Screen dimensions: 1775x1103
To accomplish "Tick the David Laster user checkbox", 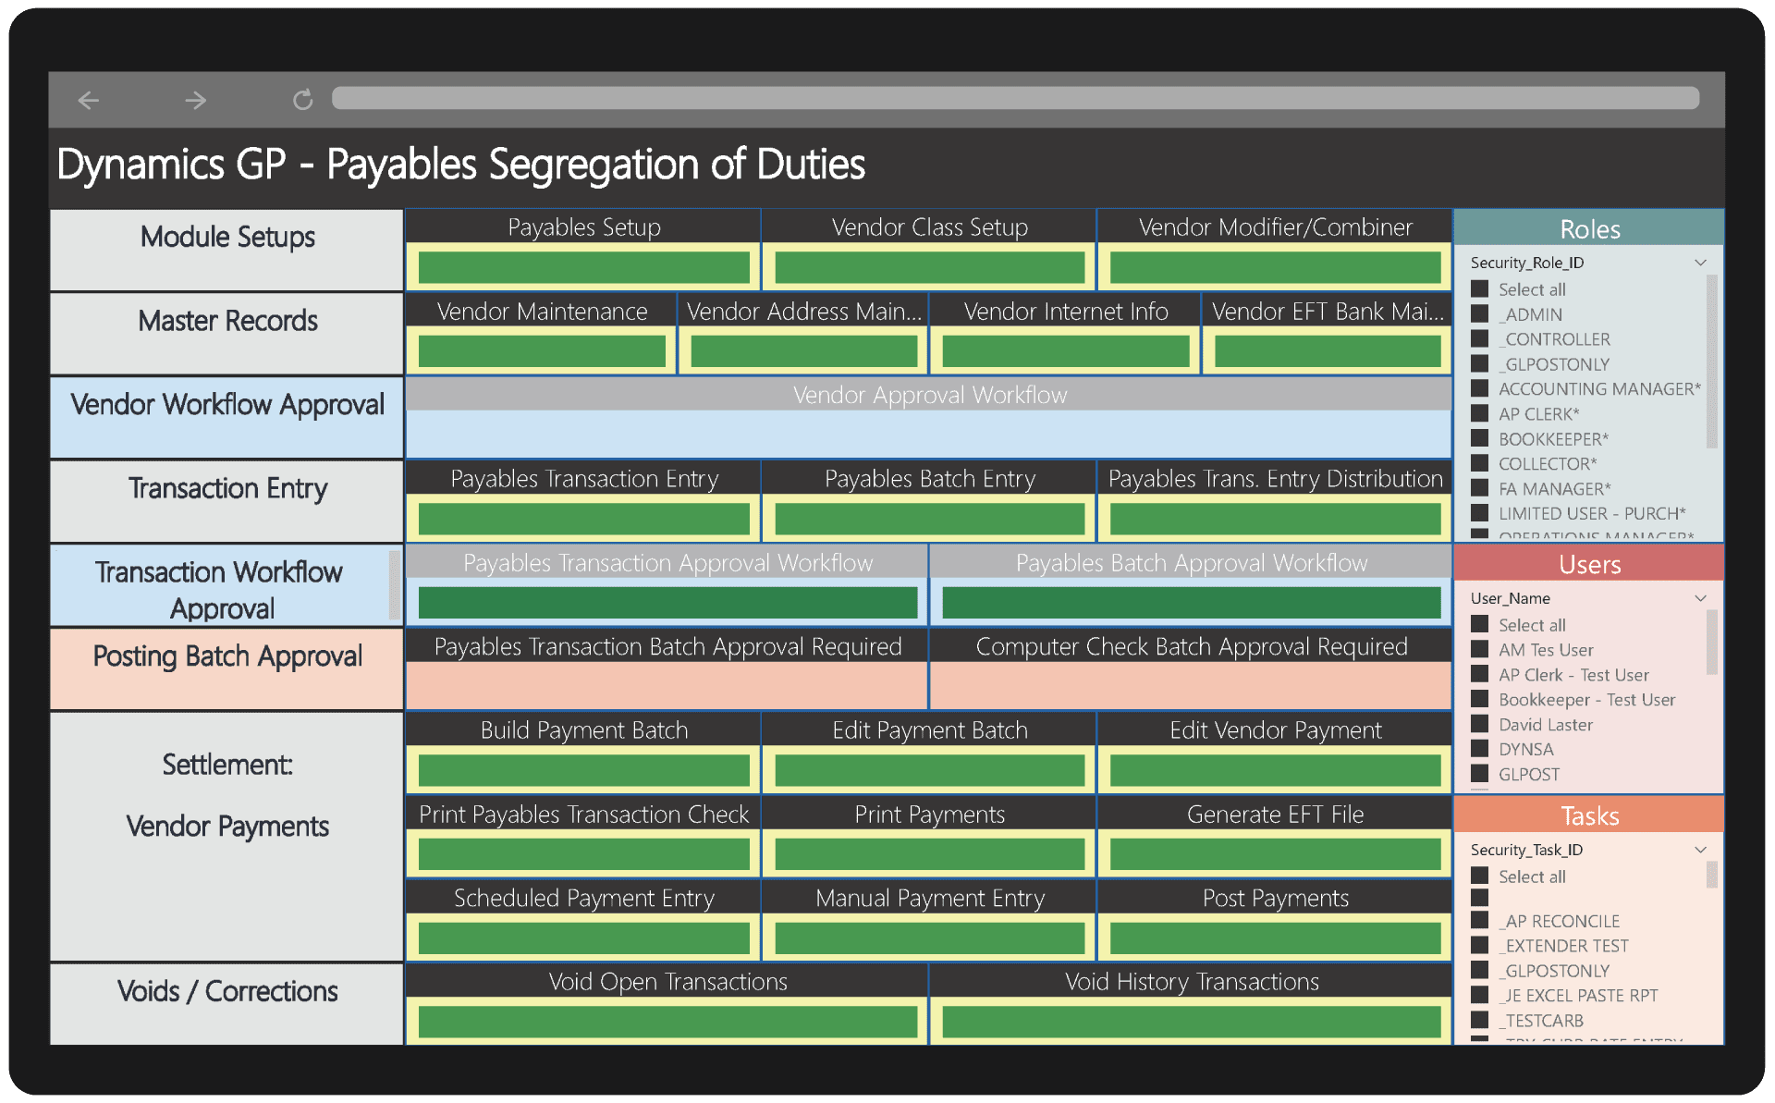I will click(1479, 725).
